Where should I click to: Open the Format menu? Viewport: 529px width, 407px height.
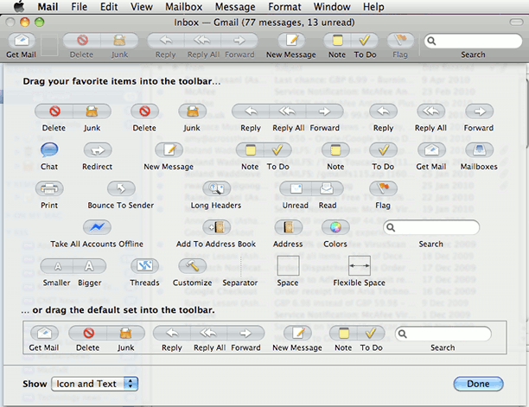(x=284, y=7)
